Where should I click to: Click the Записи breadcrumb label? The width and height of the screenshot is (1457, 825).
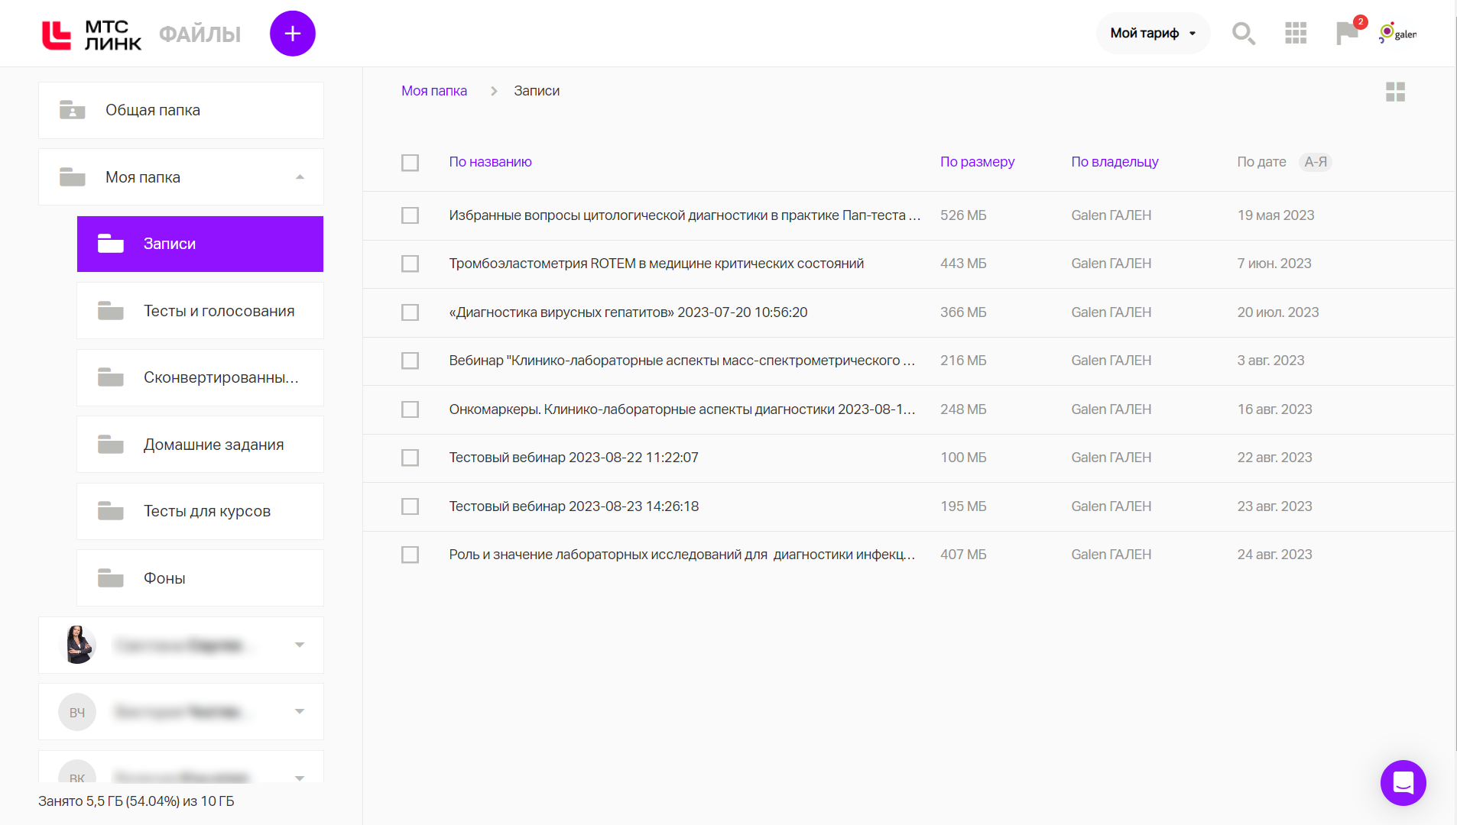(x=537, y=91)
